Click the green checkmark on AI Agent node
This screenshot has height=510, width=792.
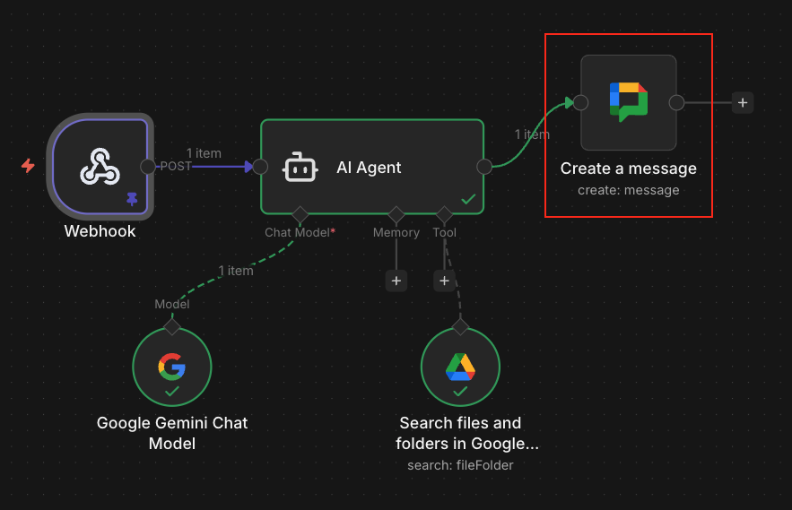click(468, 200)
